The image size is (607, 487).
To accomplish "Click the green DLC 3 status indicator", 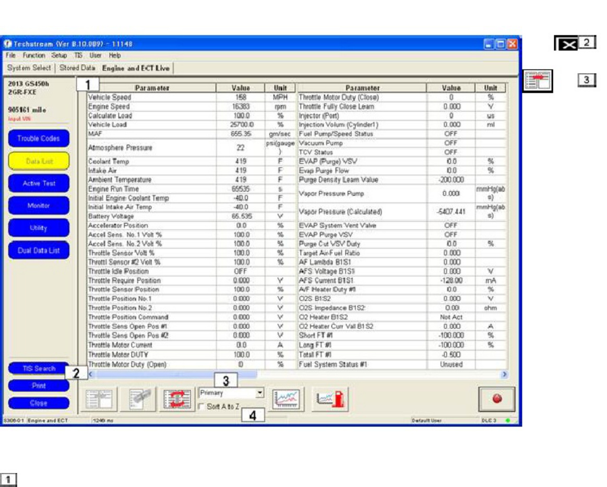I will click(507, 420).
